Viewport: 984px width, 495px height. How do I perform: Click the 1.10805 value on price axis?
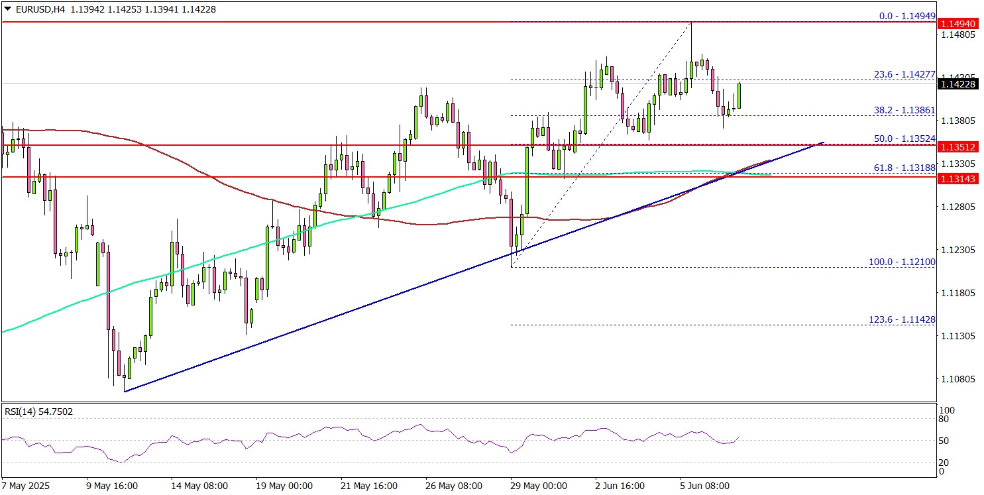(x=957, y=380)
